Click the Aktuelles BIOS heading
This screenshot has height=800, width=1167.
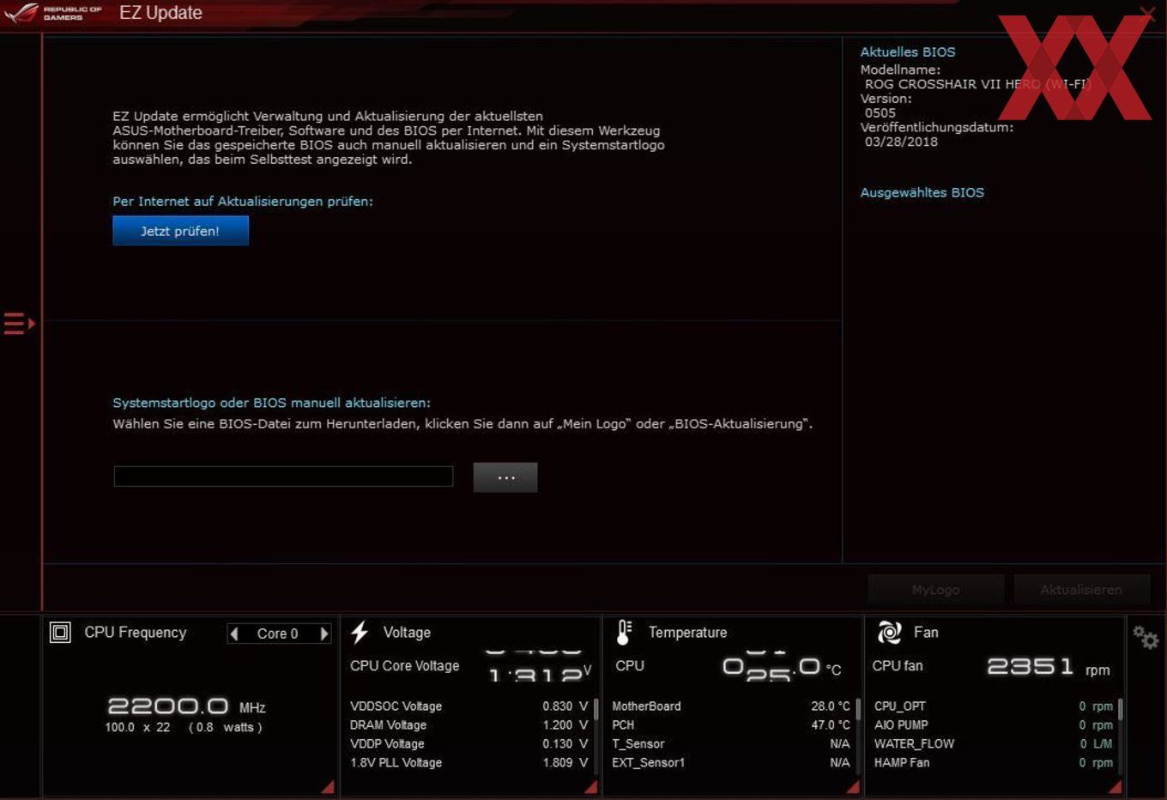point(907,52)
